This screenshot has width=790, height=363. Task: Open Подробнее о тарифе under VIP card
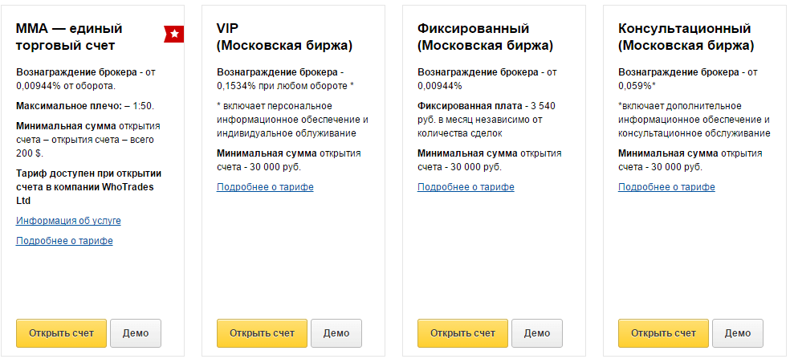pyautogui.click(x=266, y=187)
